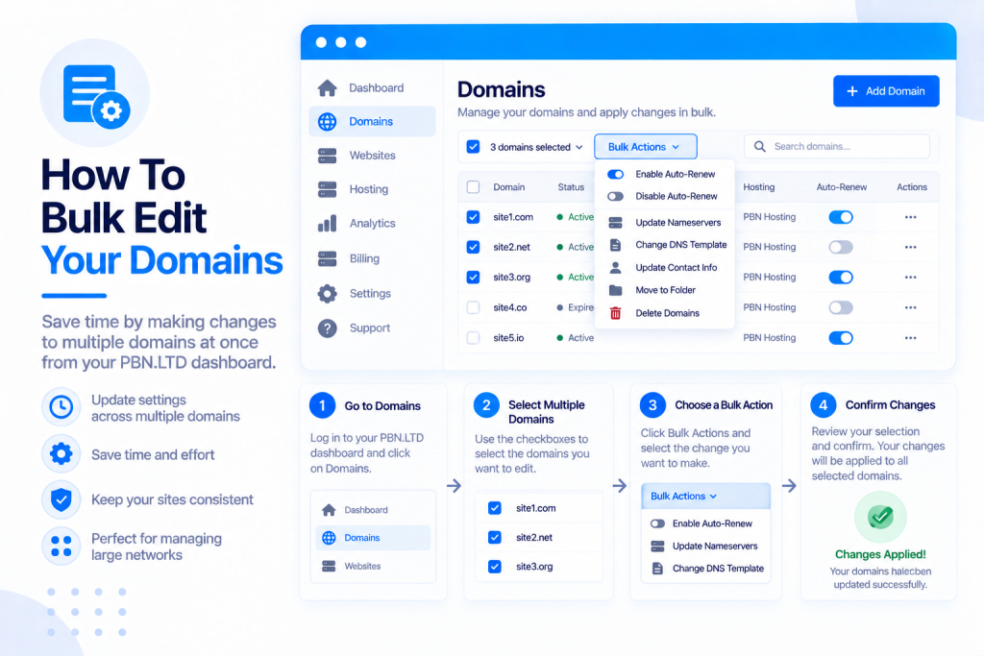The width and height of the screenshot is (984, 656).
Task: Click the Support question mark icon
Action: [x=327, y=328]
